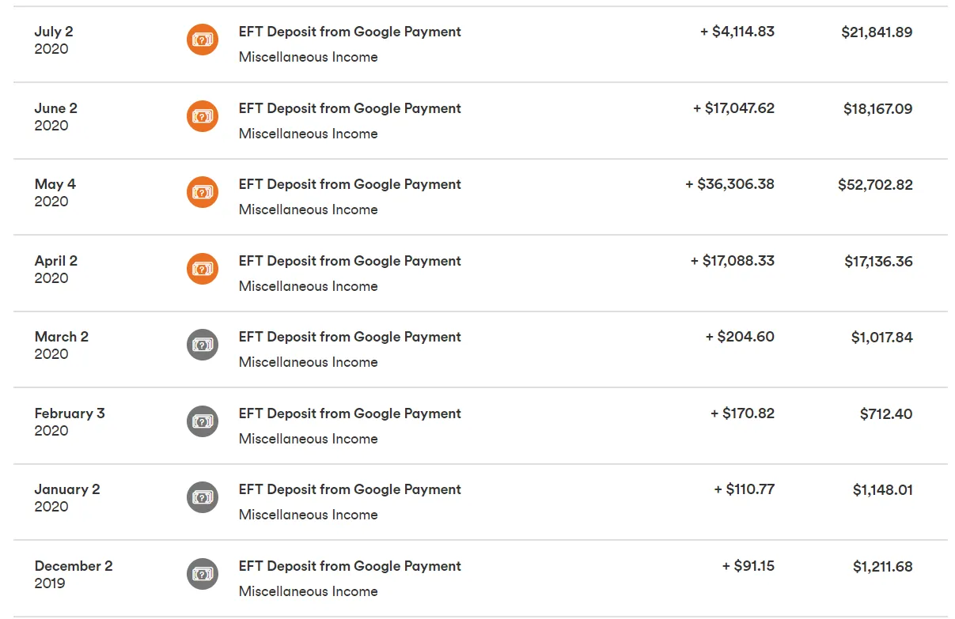
Task: Select Miscellaneous Income under the May 4 deposit
Action: pyautogui.click(x=308, y=209)
